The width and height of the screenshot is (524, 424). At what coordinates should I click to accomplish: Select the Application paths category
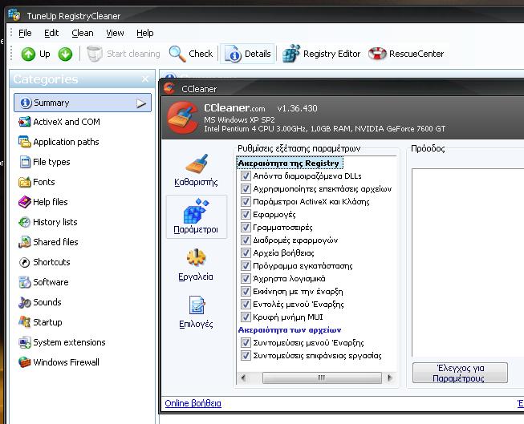(59, 142)
